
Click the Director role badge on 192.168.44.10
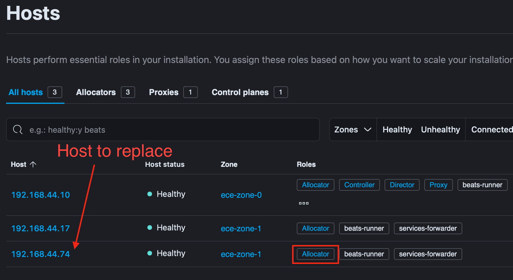(402, 185)
